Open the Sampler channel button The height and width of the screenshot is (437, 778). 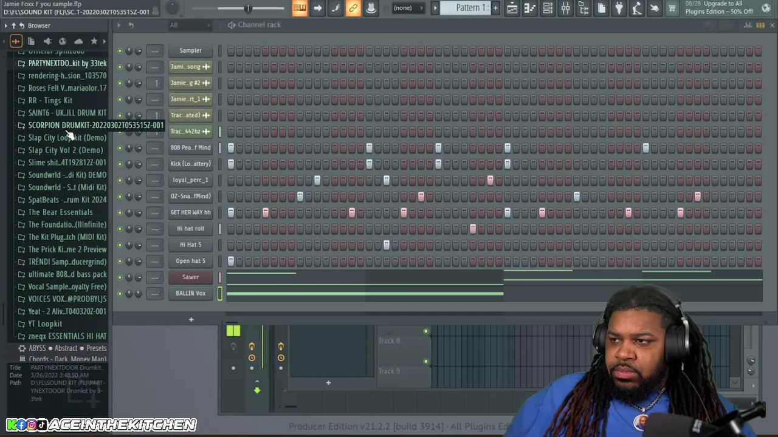point(190,50)
